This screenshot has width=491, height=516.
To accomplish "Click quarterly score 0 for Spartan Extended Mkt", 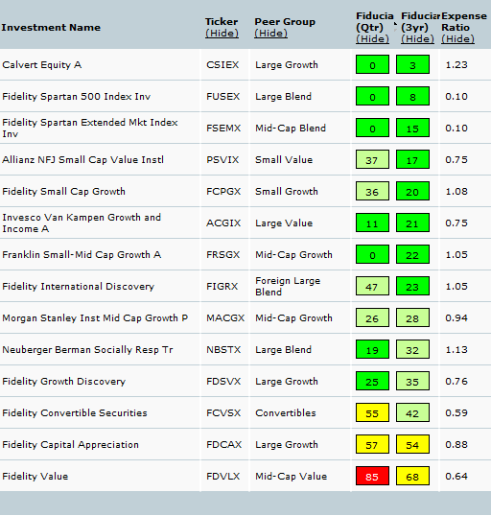I will [372, 128].
